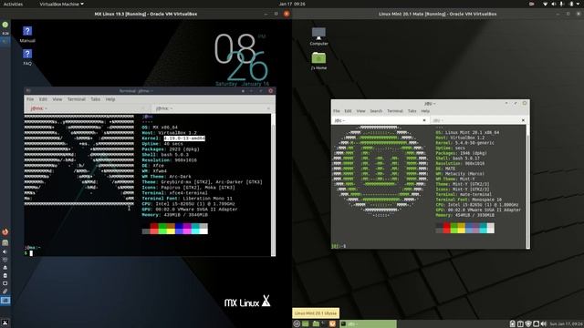Open the File menu in Mint terminal
The width and height of the screenshot is (584, 328).
337,111
